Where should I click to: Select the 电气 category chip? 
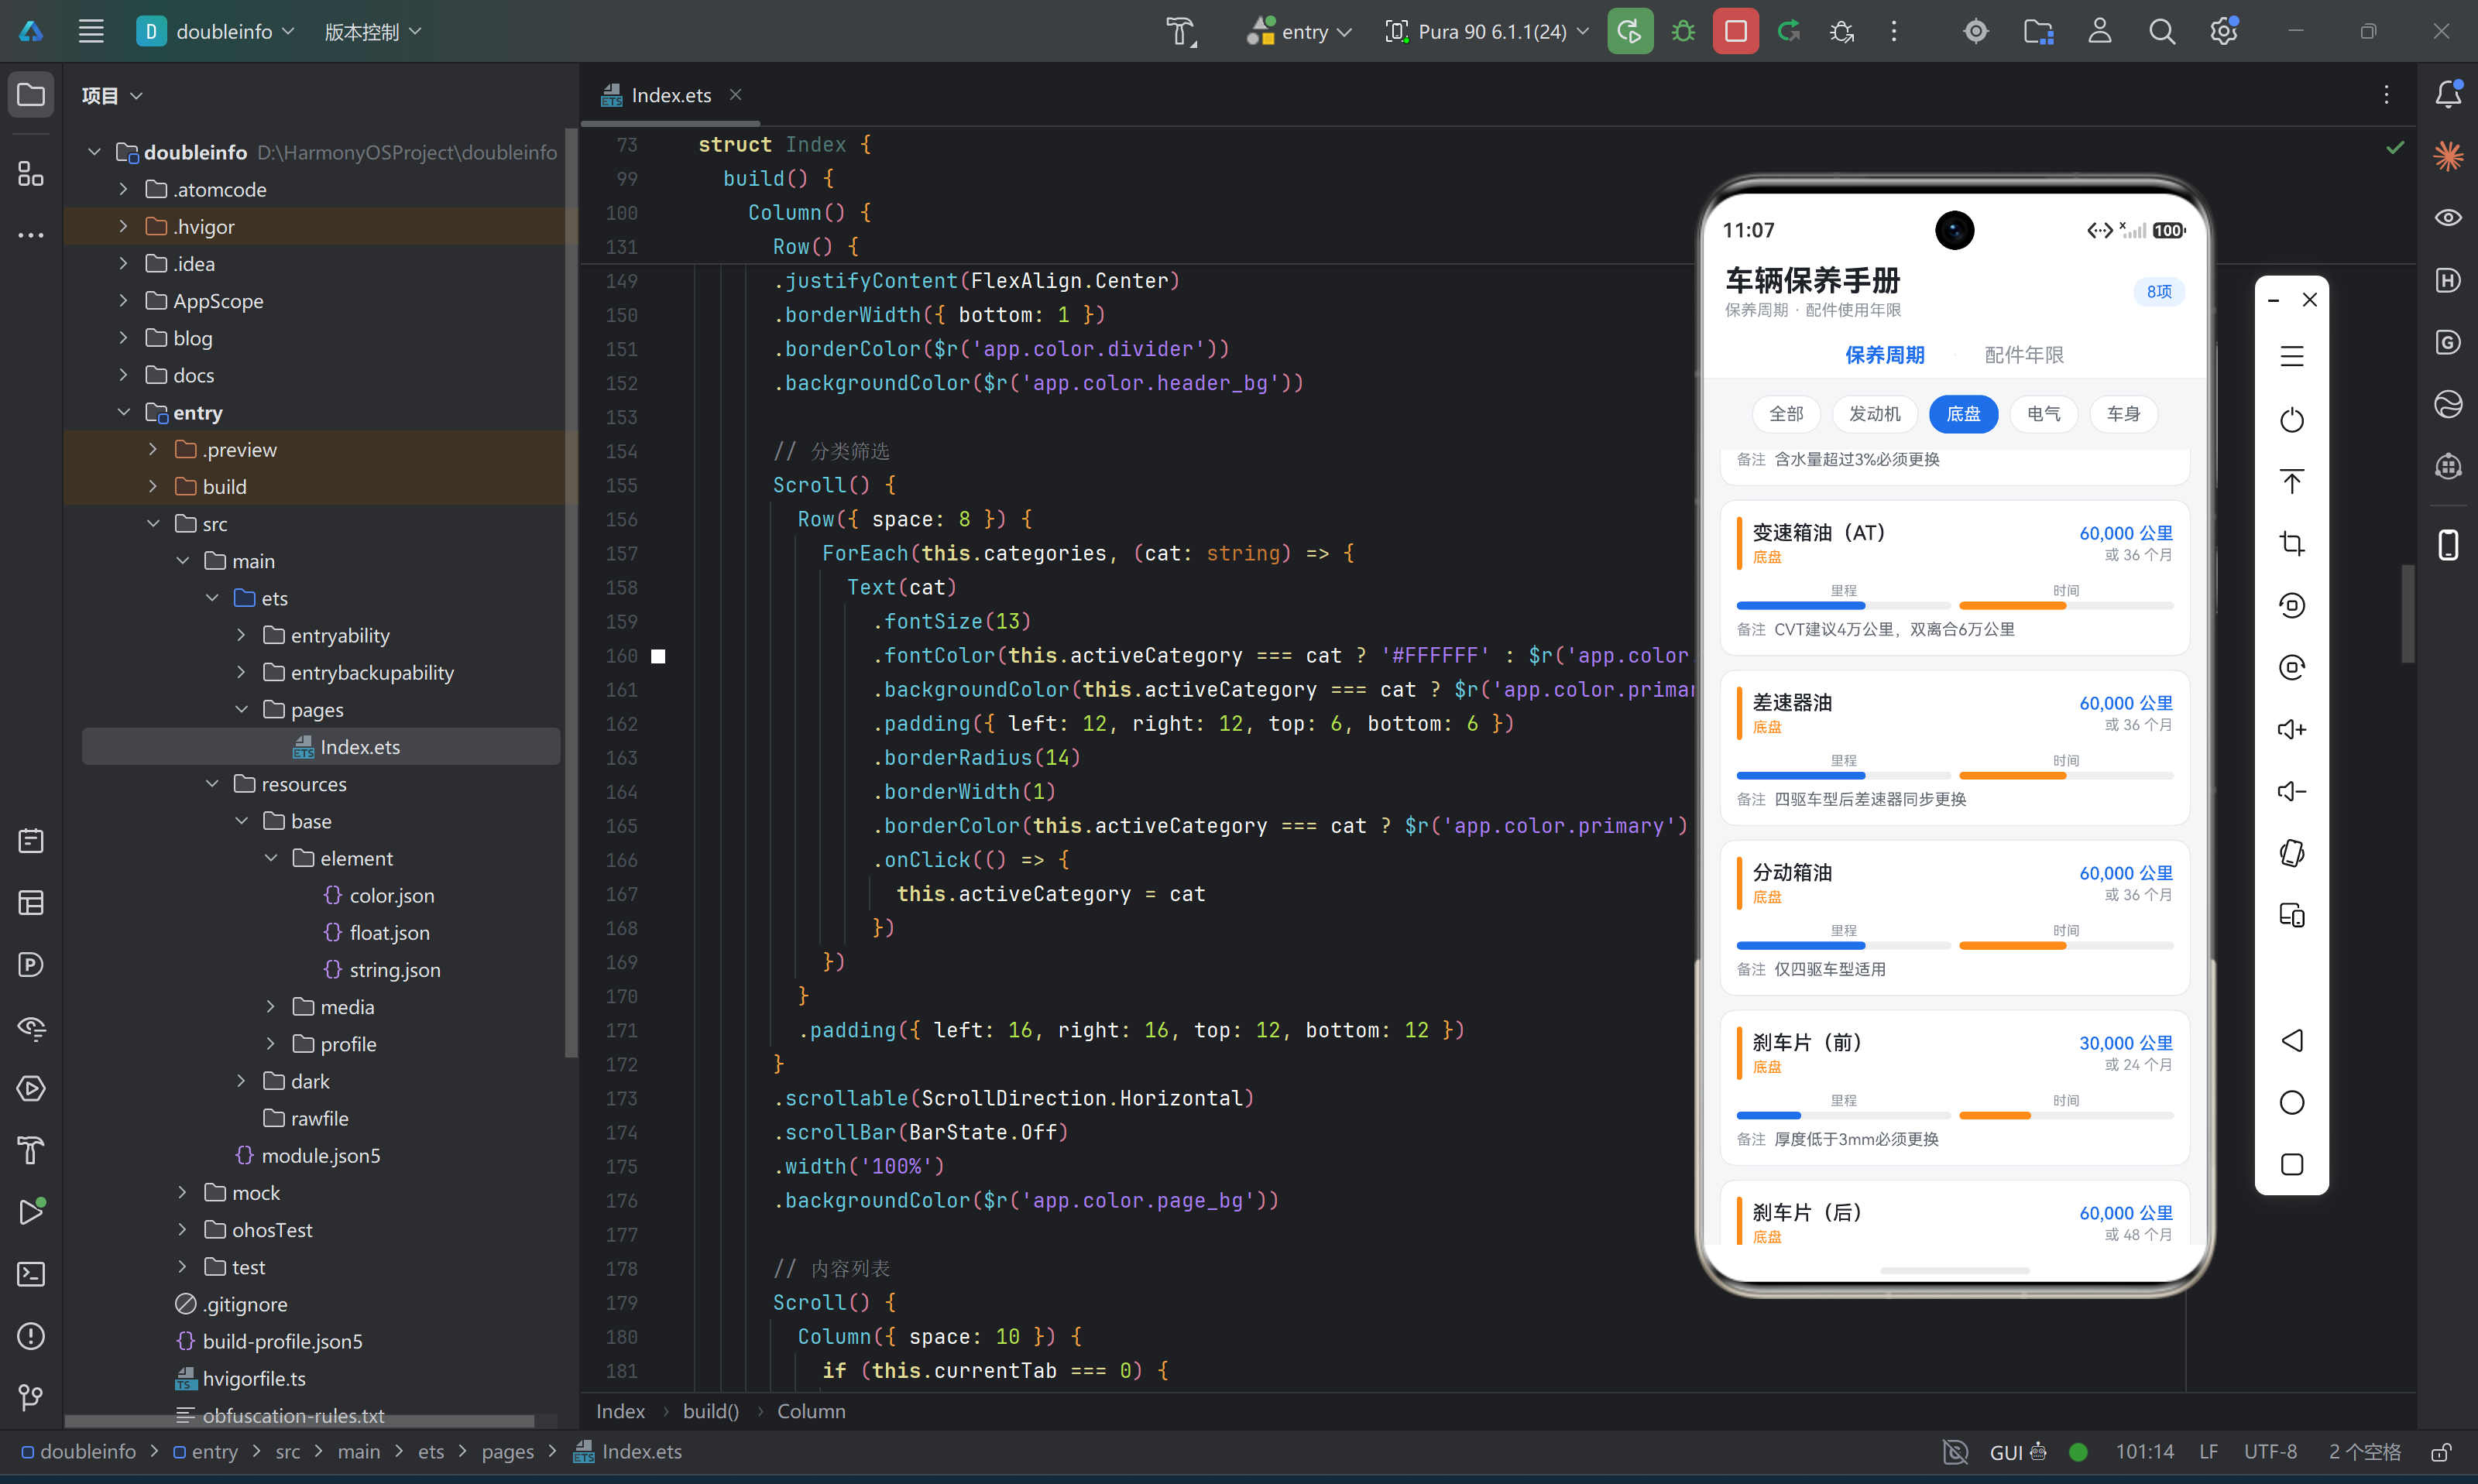(x=2043, y=414)
